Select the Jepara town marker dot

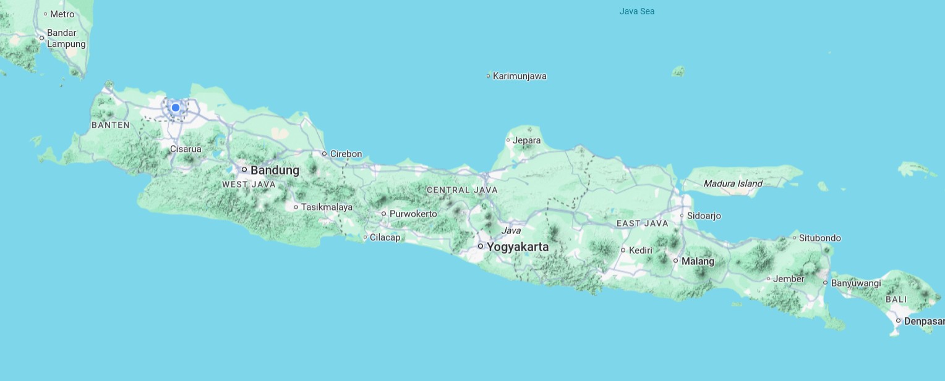pyautogui.click(x=508, y=140)
